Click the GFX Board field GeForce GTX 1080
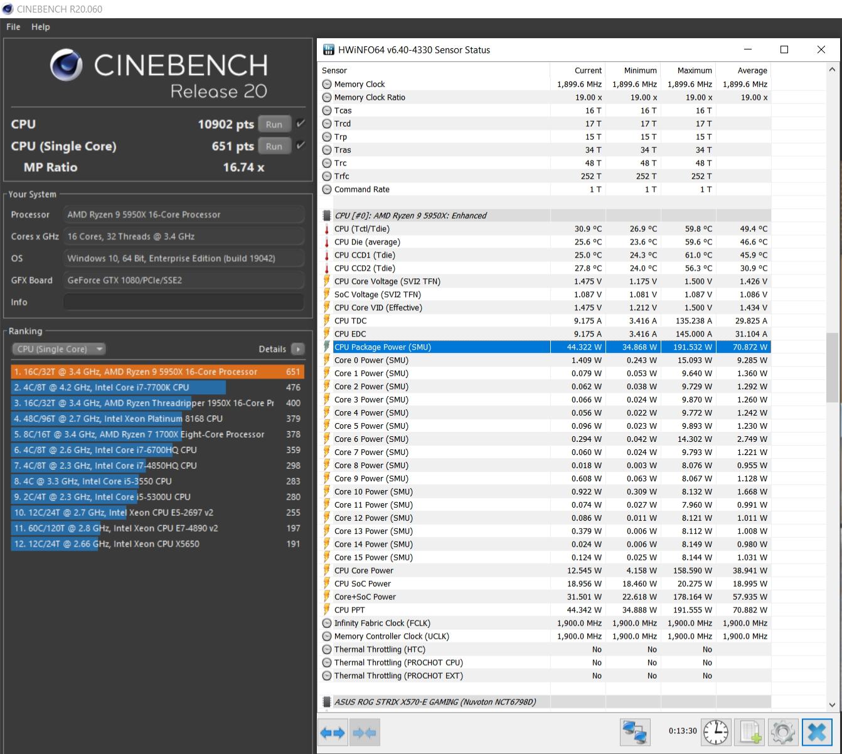Viewport: 842px width, 754px height. 184,280
